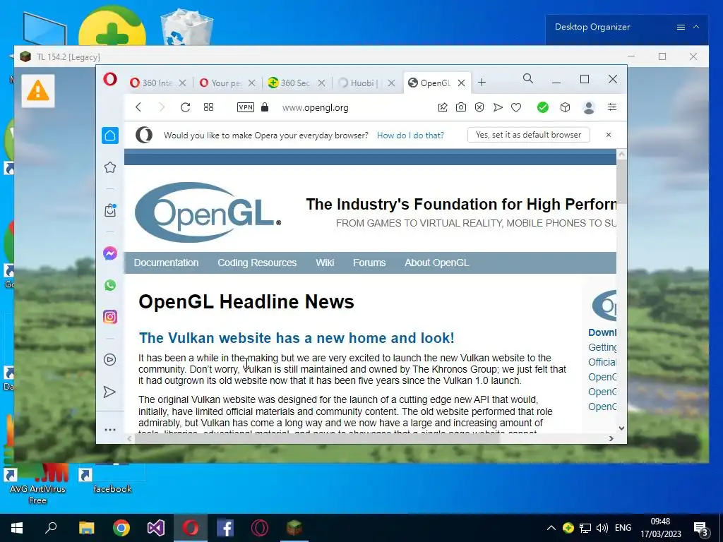Open the Windows Start menu
This screenshot has width=723, height=542.
coord(17,528)
